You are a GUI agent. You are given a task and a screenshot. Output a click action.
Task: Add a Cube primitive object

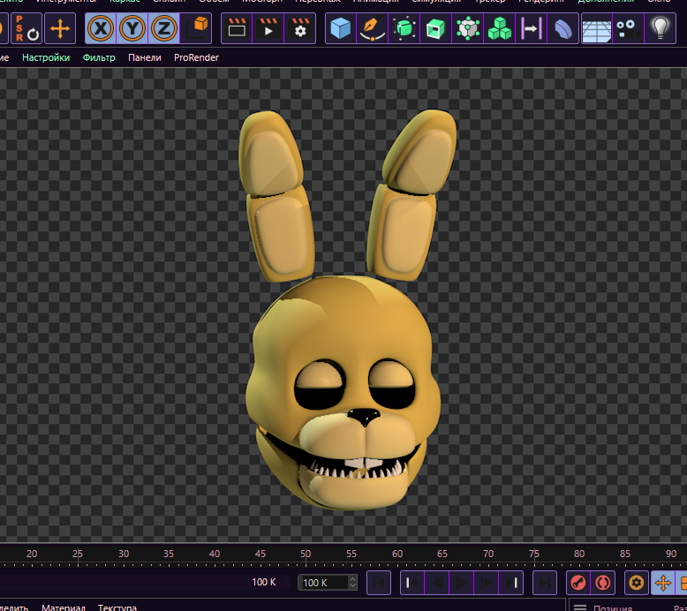[341, 28]
